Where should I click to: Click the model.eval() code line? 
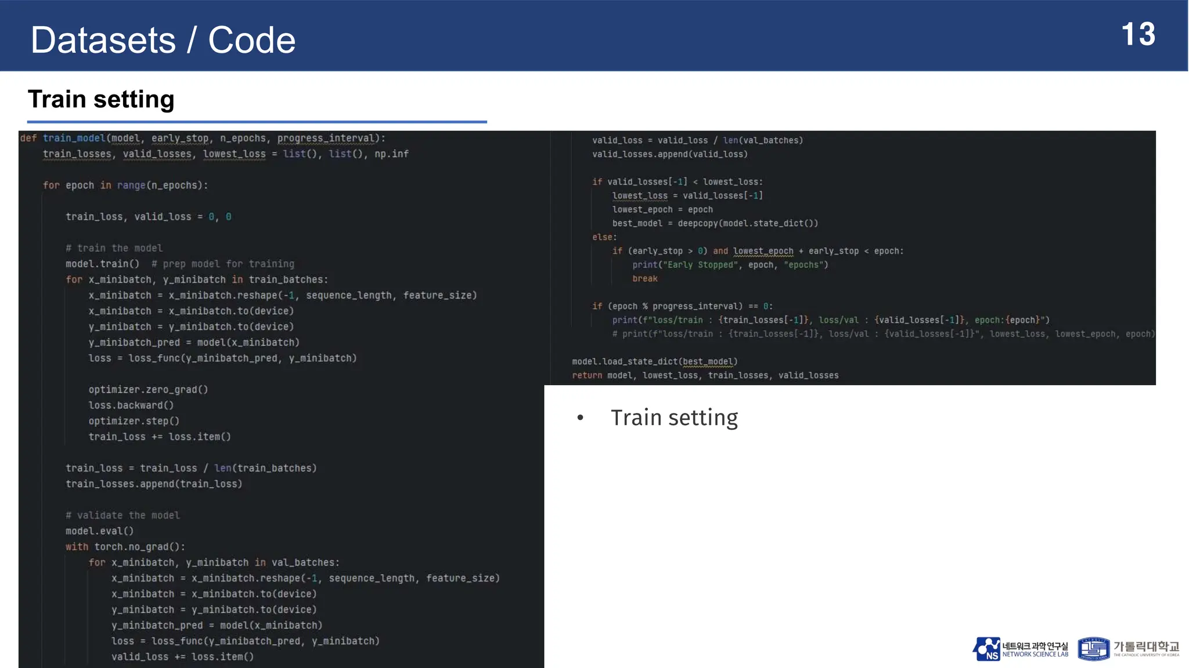(x=100, y=531)
